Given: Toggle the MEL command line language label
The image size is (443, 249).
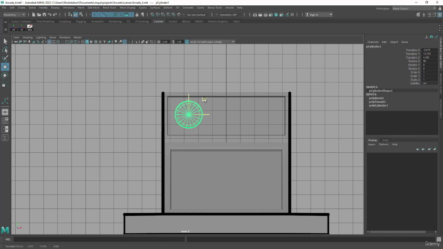Looking at the screenshot, I should (8, 239).
